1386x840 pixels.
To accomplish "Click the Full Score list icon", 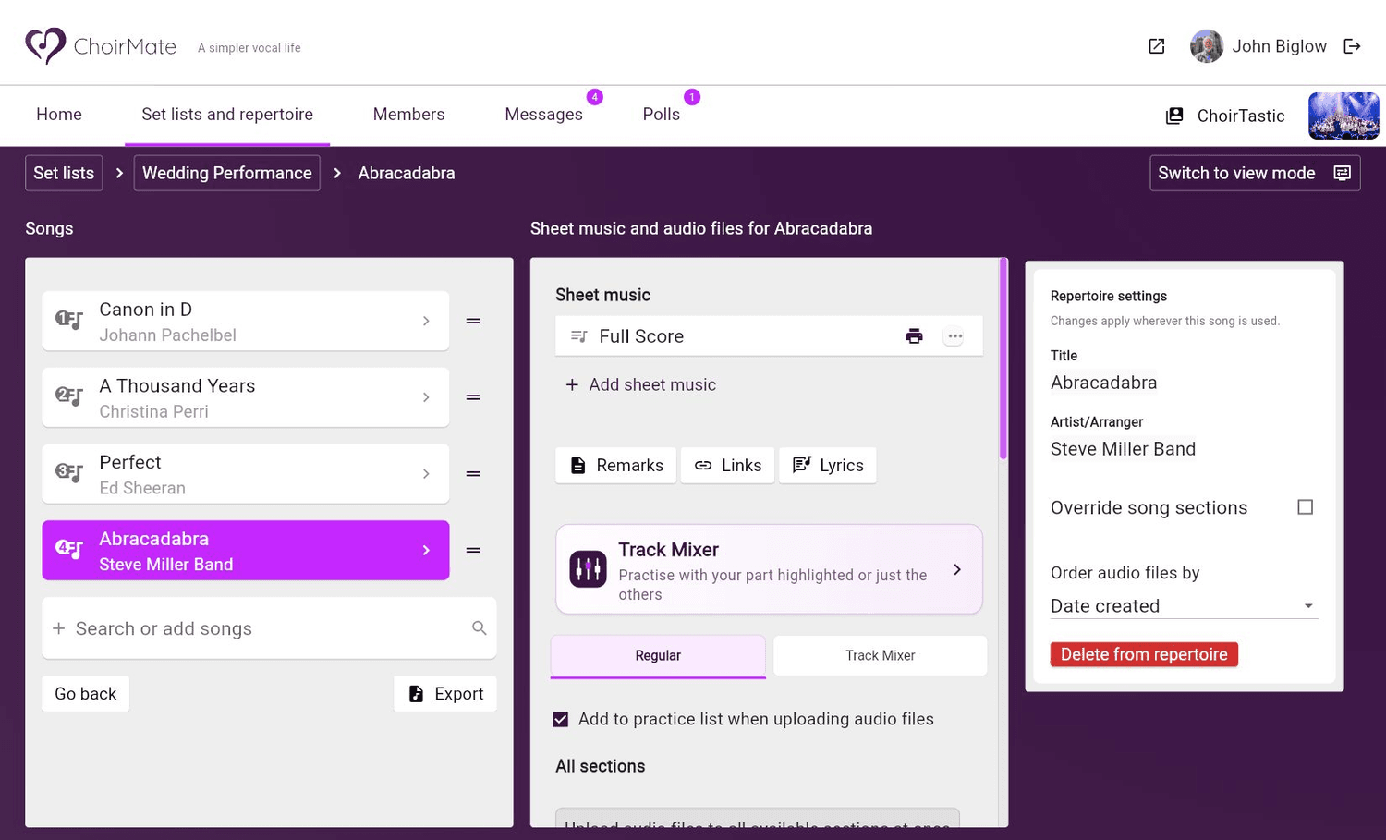I will tap(579, 336).
